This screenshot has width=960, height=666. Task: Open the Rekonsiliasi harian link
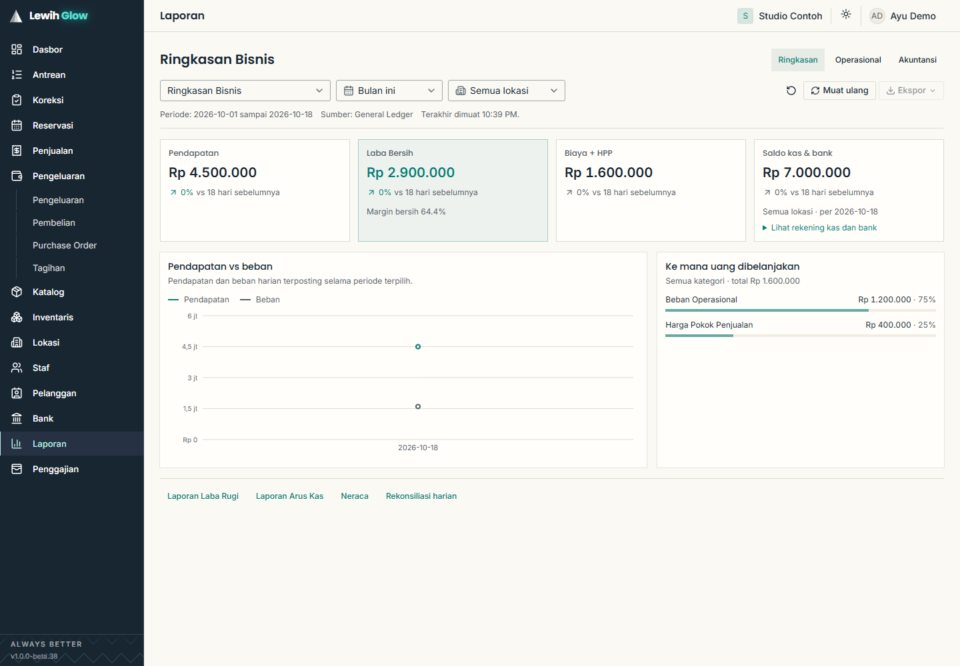[x=421, y=496]
